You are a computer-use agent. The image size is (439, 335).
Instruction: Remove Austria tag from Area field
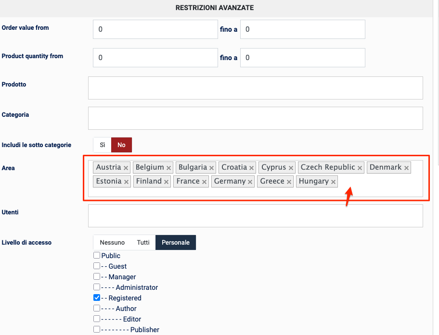(x=126, y=168)
